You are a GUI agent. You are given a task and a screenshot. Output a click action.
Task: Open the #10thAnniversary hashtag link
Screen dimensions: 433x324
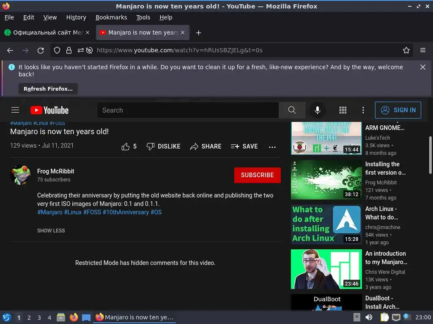pos(126,212)
